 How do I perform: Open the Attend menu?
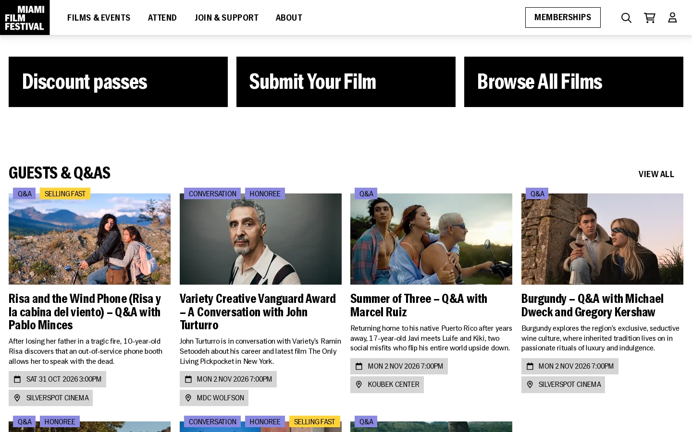pos(162,18)
